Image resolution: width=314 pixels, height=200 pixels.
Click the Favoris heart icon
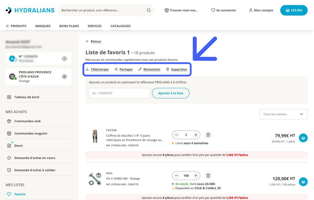(9, 194)
